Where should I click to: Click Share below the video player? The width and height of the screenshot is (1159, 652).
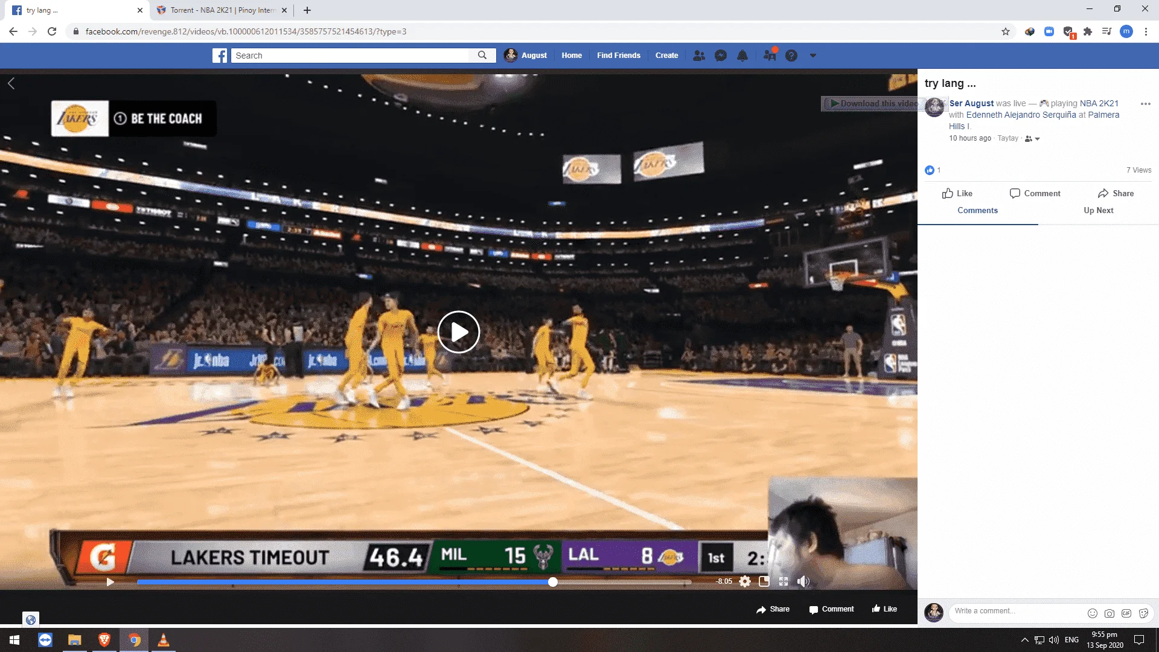773,609
